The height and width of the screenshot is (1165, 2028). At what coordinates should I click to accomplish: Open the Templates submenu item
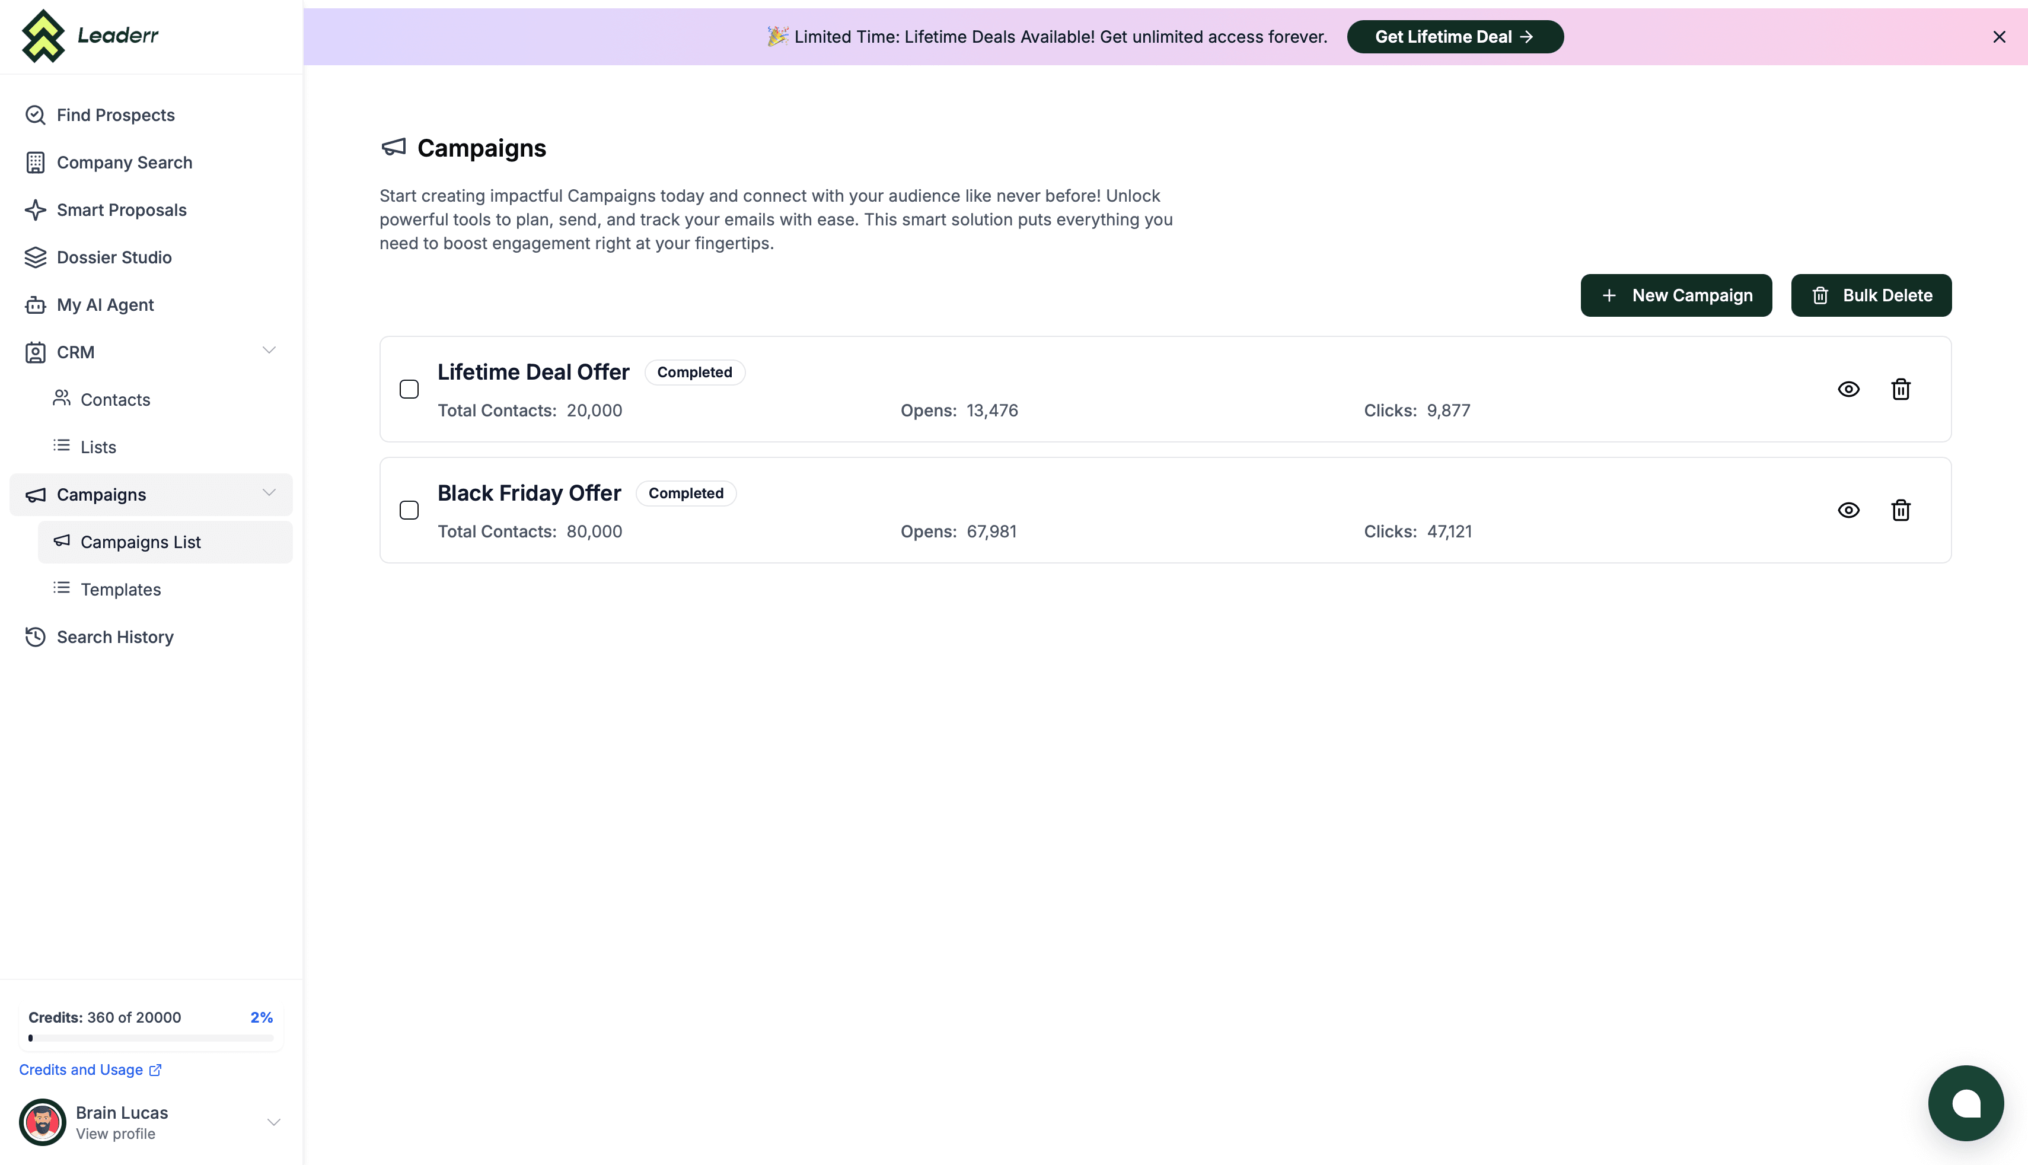(x=120, y=590)
